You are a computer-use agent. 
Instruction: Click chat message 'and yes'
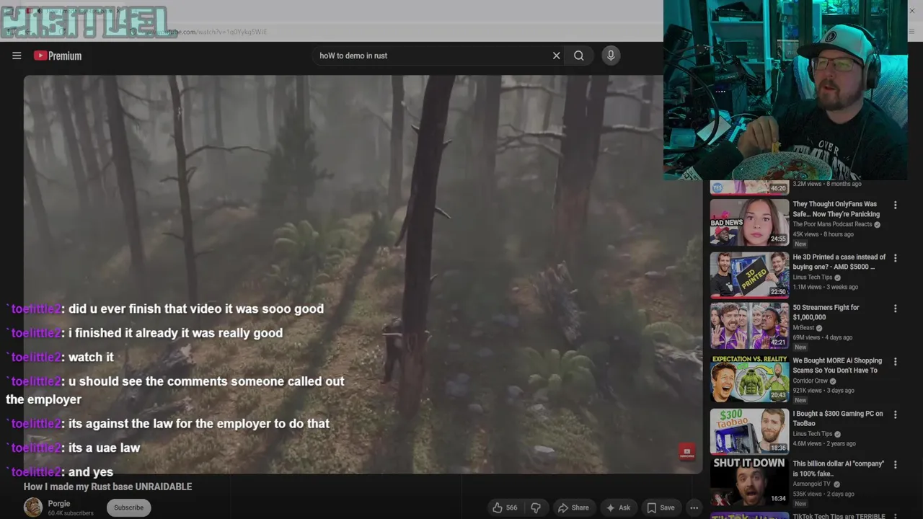point(91,472)
